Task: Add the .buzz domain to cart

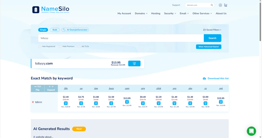Action: coord(111,103)
